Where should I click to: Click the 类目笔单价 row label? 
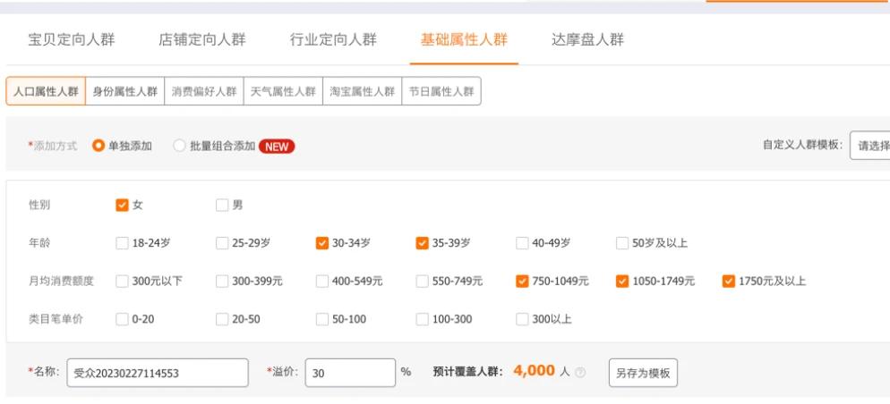(x=56, y=319)
